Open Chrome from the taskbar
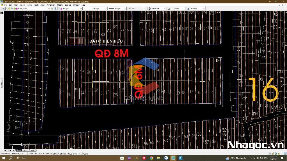Screen dimensions: 287x161 pyautogui.click(x=151, y=158)
